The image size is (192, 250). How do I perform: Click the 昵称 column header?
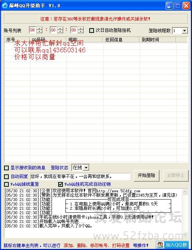click(84, 40)
